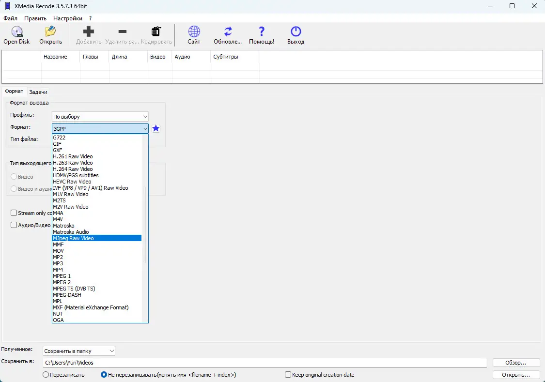Switch to the Формат tab

pos(14,91)
